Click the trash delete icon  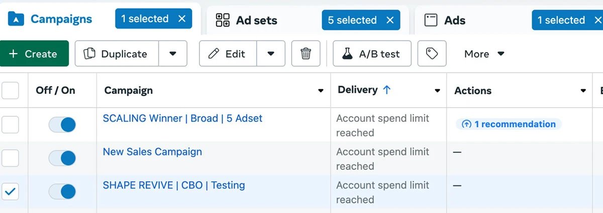[306, 54]
